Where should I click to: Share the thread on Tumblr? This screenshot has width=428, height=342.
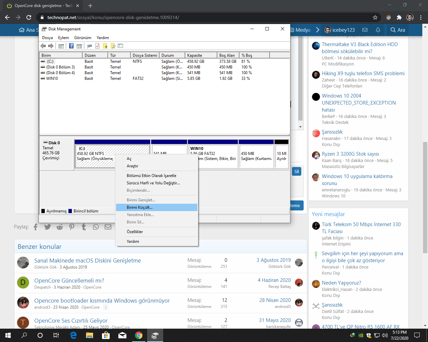click(84, 227)
